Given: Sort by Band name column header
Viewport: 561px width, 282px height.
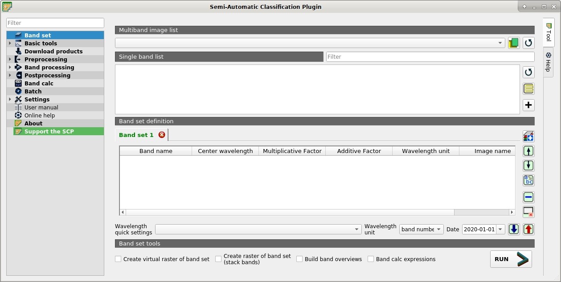Looking at the screenshot, I should click(156, 151).
